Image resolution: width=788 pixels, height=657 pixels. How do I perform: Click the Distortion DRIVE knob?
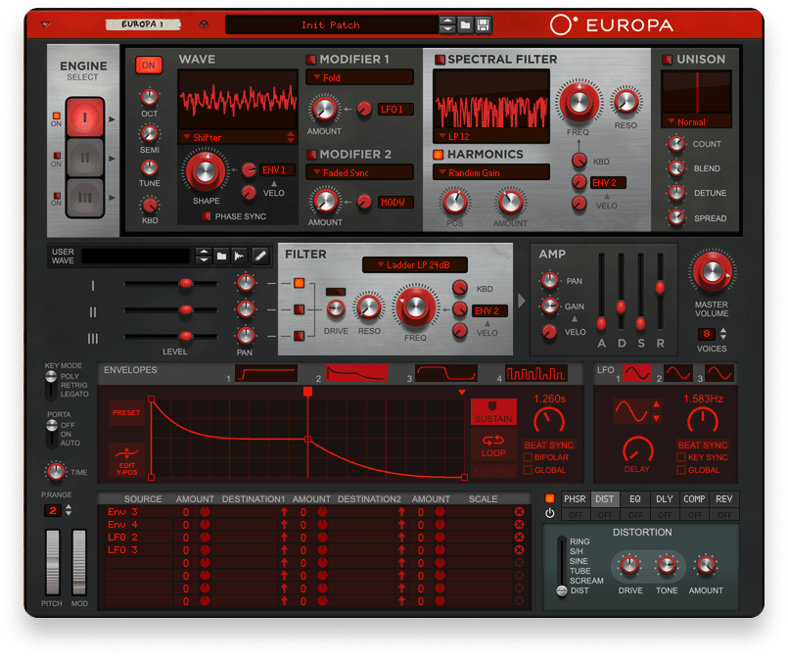point(629,566)
